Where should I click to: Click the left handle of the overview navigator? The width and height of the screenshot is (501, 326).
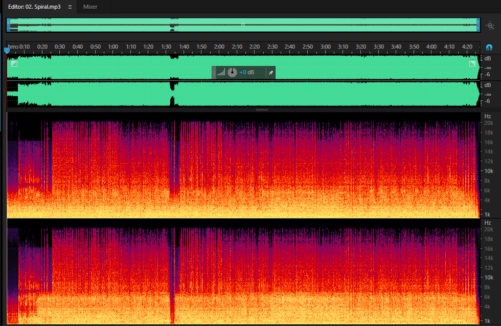tap(9, 25)
